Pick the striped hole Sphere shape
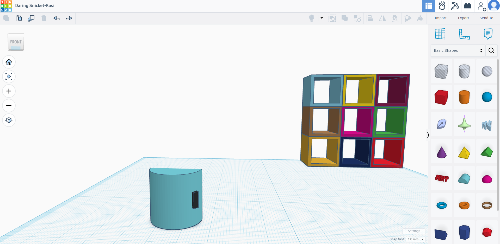 [x=487, y=71]
